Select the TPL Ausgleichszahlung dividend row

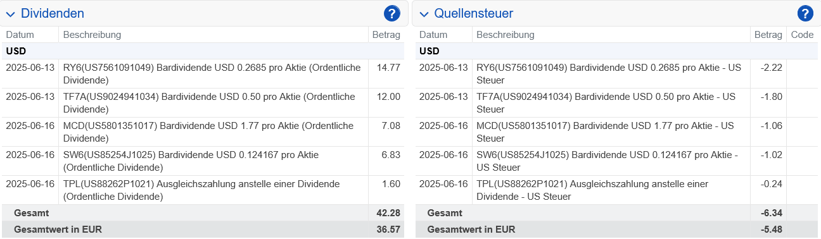point(203,190)
